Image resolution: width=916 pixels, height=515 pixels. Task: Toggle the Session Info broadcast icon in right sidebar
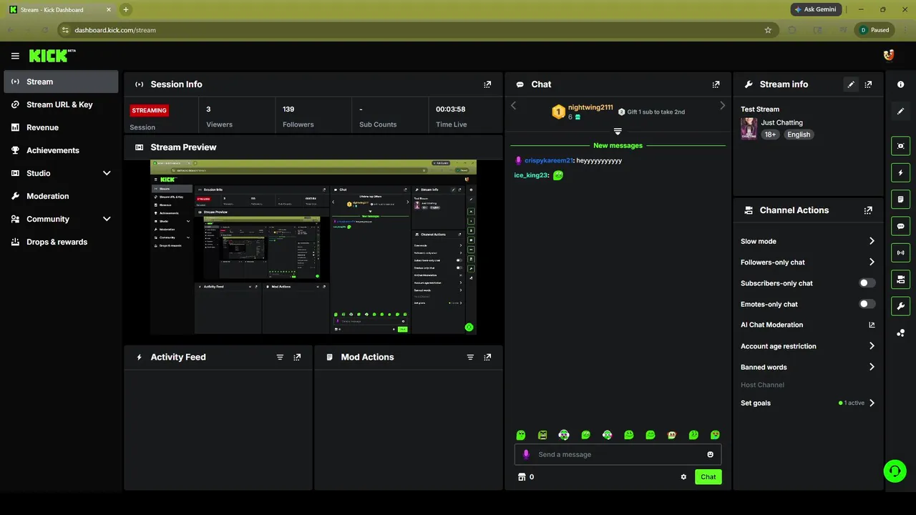click(901, 252)
